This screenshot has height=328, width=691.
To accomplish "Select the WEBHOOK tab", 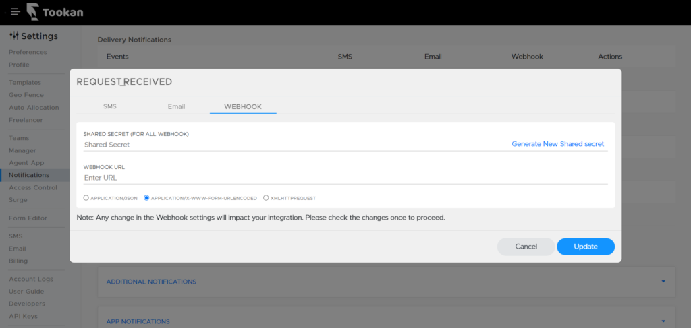I will coord(243,106).
